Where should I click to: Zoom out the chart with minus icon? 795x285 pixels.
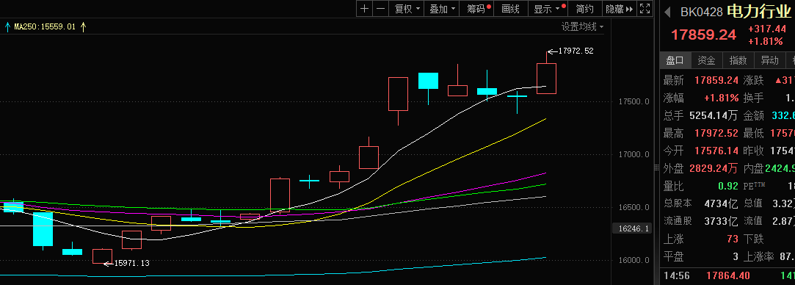[381, 9]
